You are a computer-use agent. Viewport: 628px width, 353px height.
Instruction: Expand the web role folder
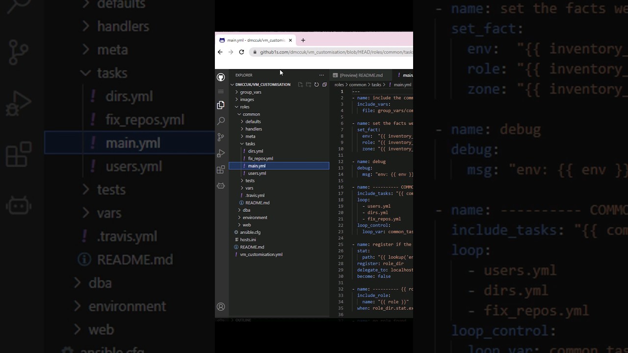click(247, 225)
